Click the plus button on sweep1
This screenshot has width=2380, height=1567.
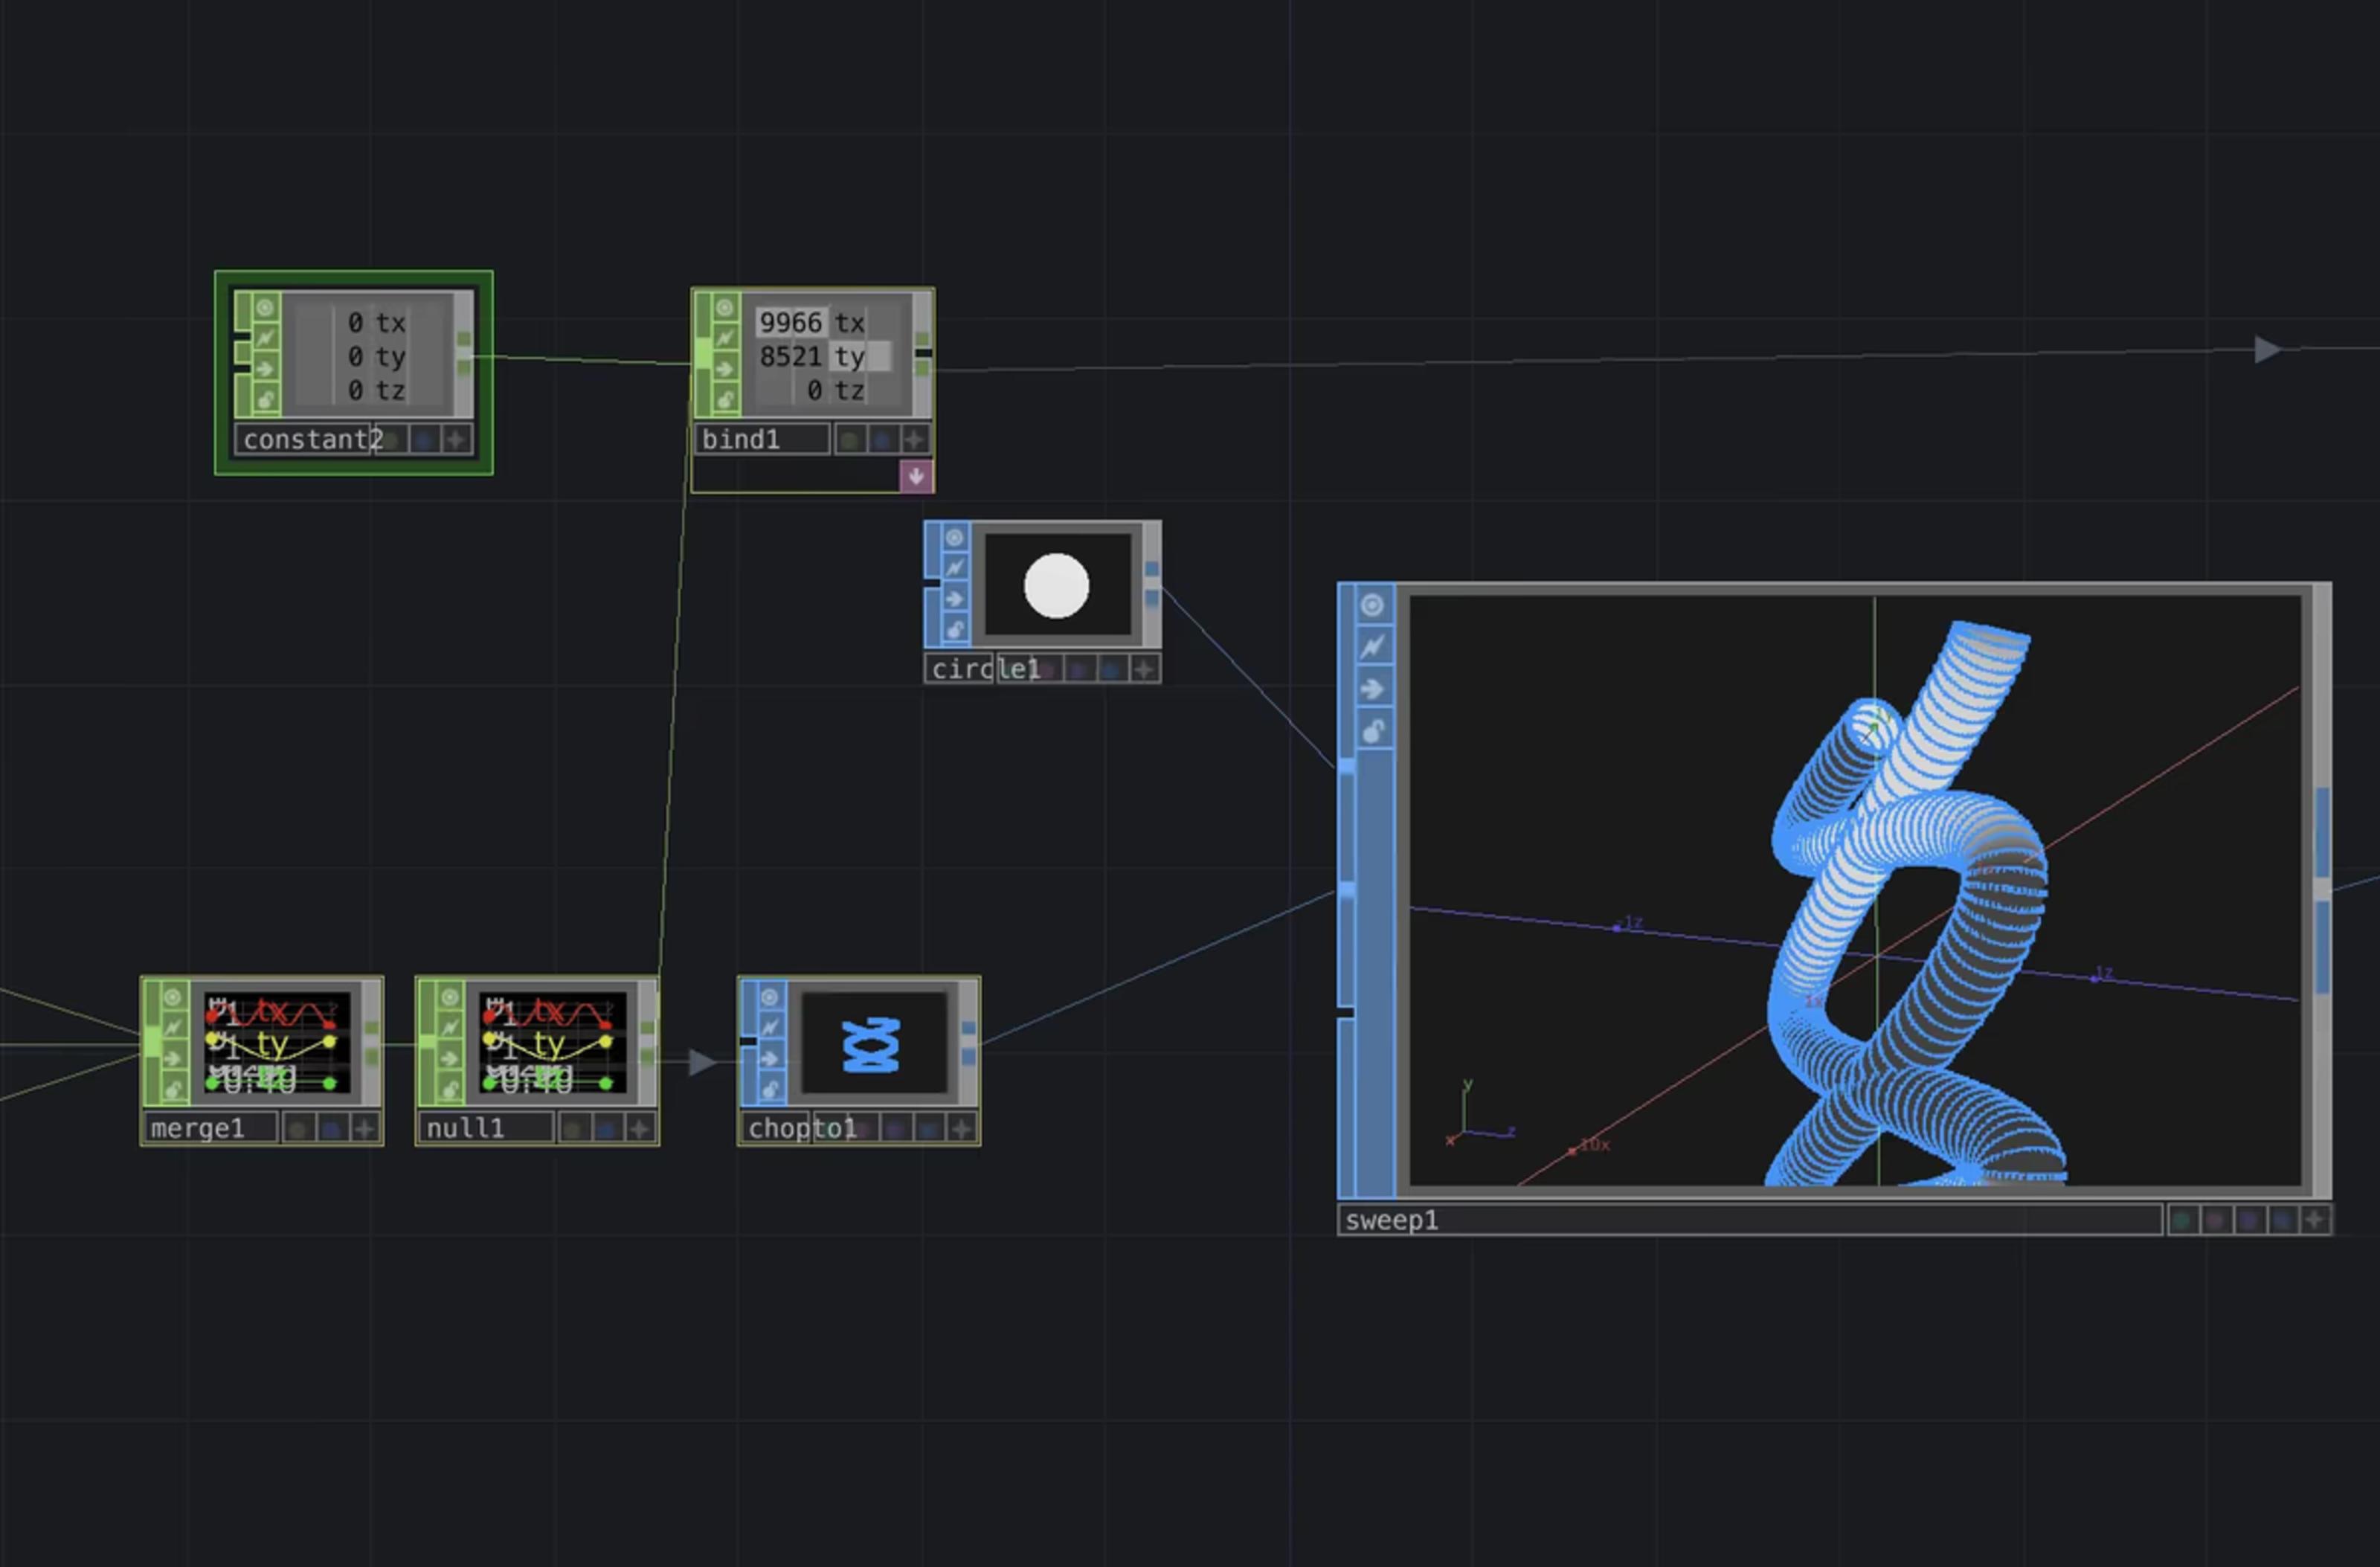pyautogui.click(x=2315, y=1220)
